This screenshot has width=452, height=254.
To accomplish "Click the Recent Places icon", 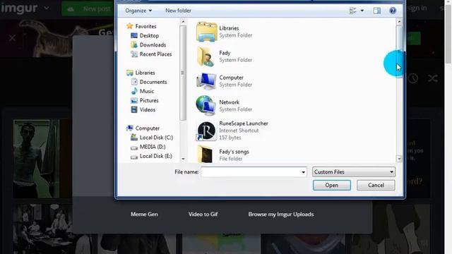I will coord(134,54).
